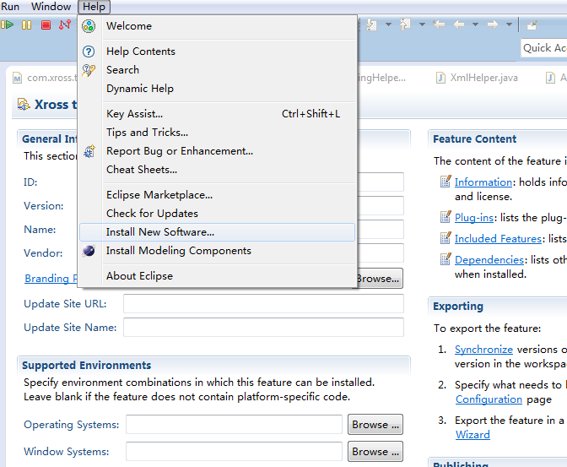Viewport: 567px width, 467px height.
Task: Click Browse button for Window Systems
Action: [x=375, y=452]
